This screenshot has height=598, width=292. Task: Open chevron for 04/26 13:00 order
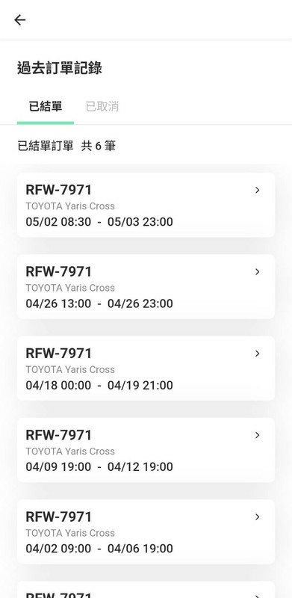click(258, 271)
